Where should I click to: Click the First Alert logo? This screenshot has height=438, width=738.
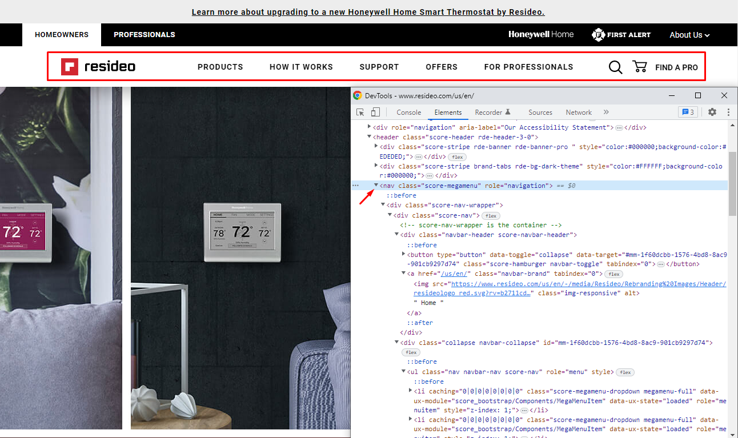point(621,35)
